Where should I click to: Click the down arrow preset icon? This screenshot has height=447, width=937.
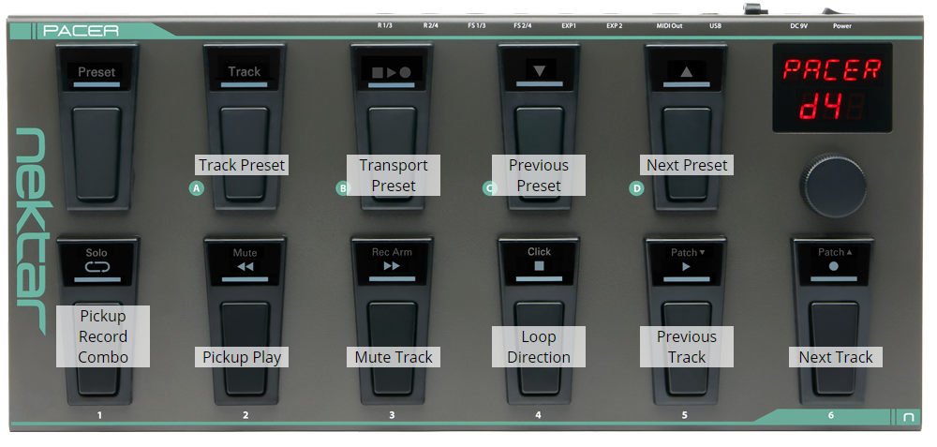pyautogui.click(x=539, y=71)
